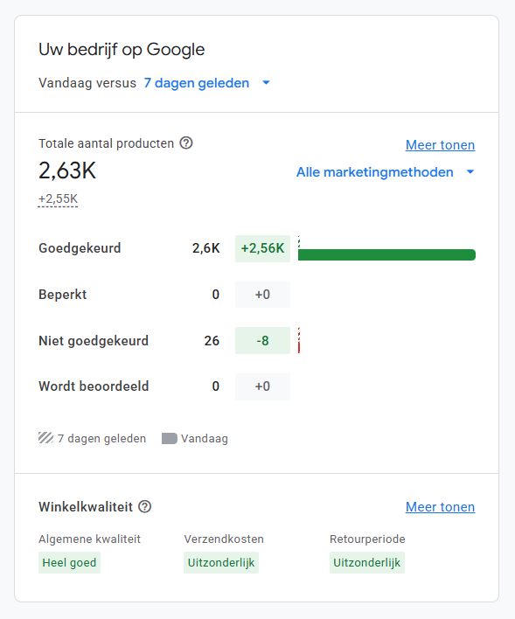Click the 'Verzendkosten' label

tap(224, 539)
